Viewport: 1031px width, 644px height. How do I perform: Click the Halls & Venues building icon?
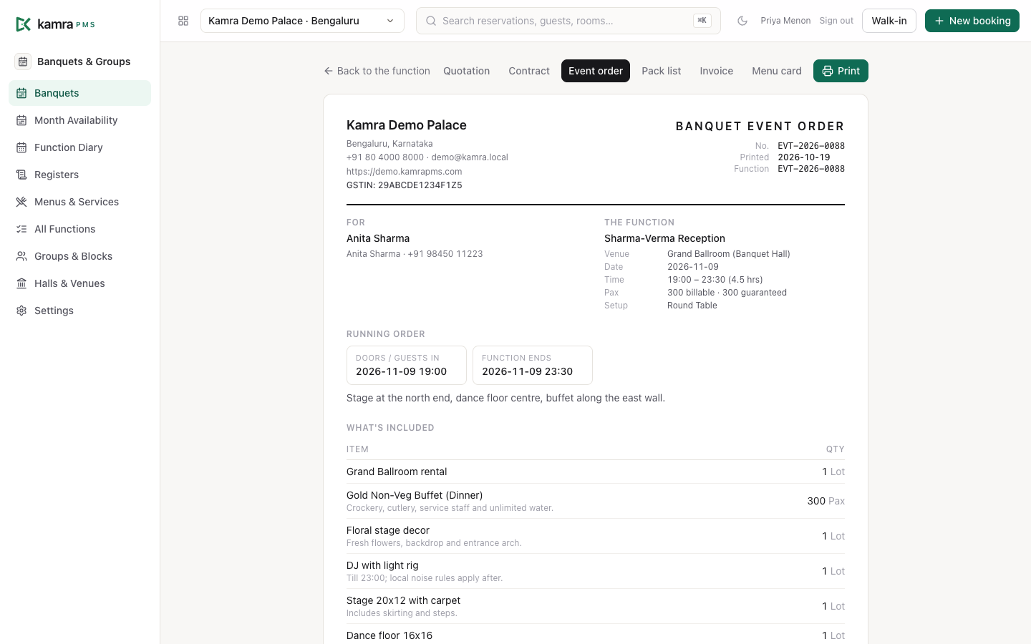pyautogui.click(x=21, y=283)
